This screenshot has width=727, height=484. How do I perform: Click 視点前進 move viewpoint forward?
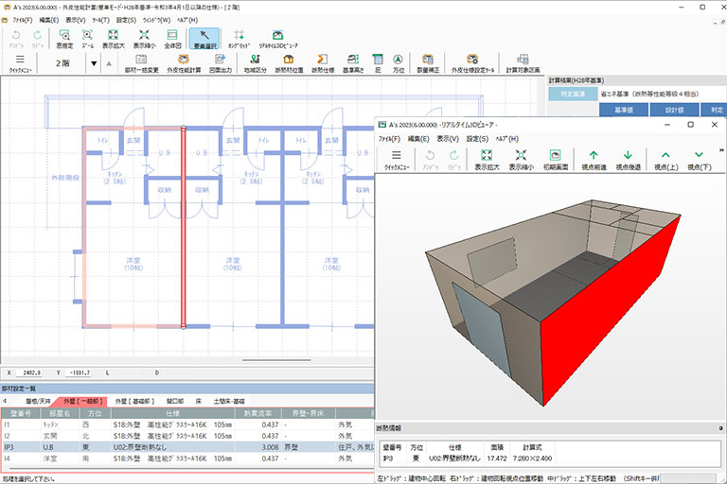click(x=594, y=160)
